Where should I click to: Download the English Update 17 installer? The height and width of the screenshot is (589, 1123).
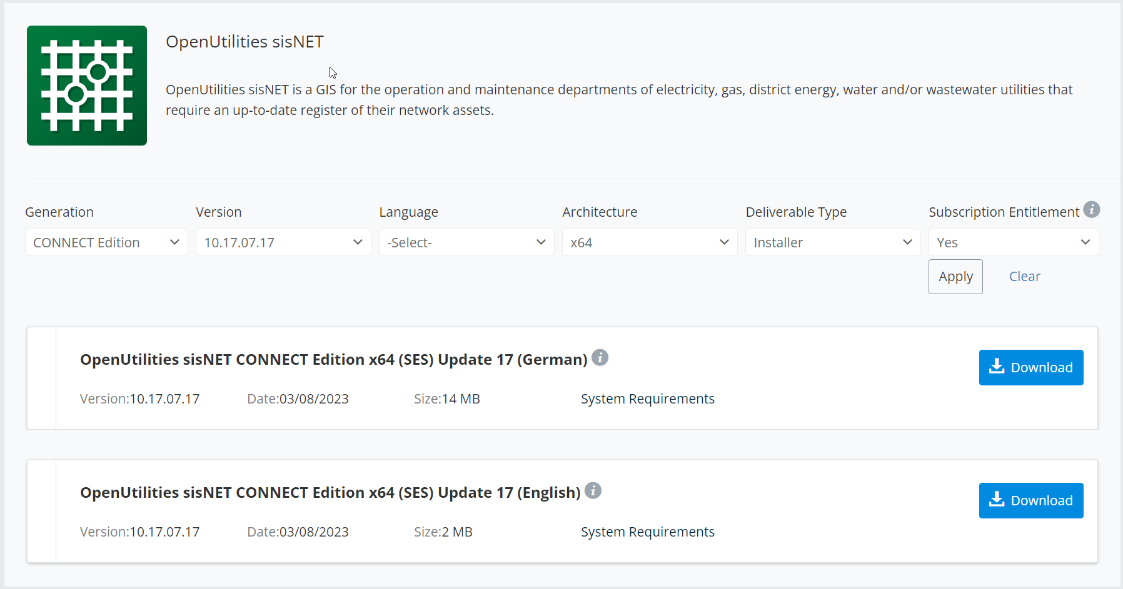(x=1031, y=500)
